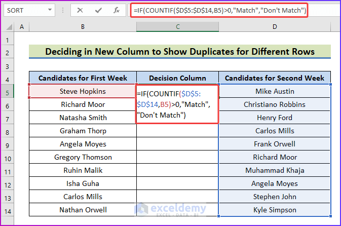Select row 5 header

pyautogui.click(x=8, y=92)
